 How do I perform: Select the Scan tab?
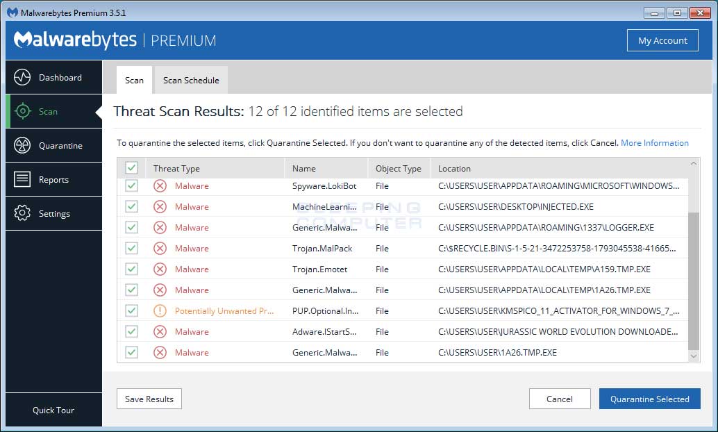(133, 80)
